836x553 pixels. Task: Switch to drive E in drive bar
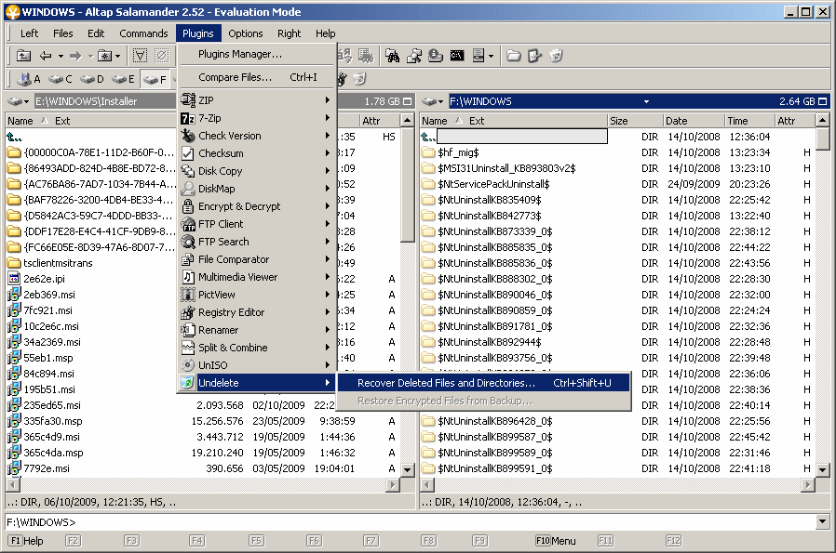(x=123, y=79)
